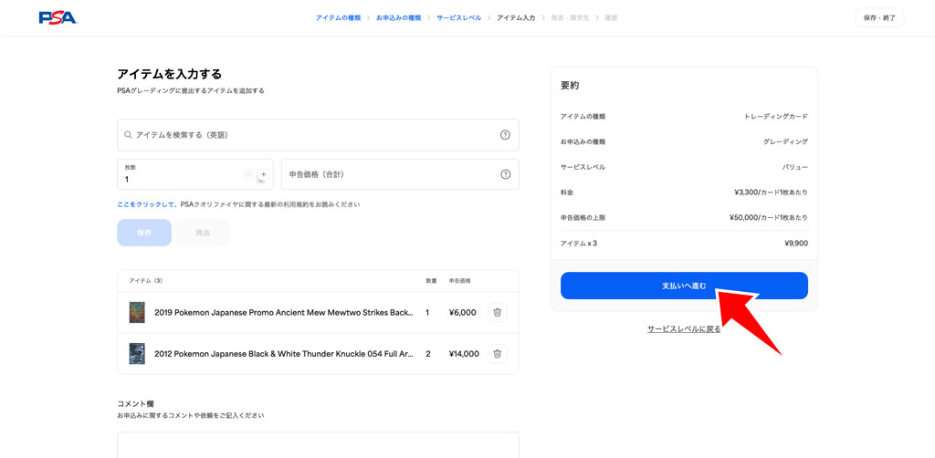Image resolution: width=935 pixels, height=458 pixels.
Task: Open help icon in item search field
Action: [x=505, y=135]
